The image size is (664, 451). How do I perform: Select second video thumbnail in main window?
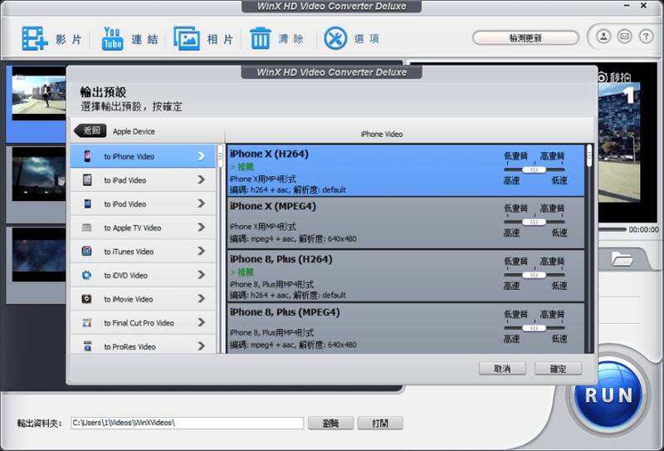pyautogui.click(x=39, y=174)
